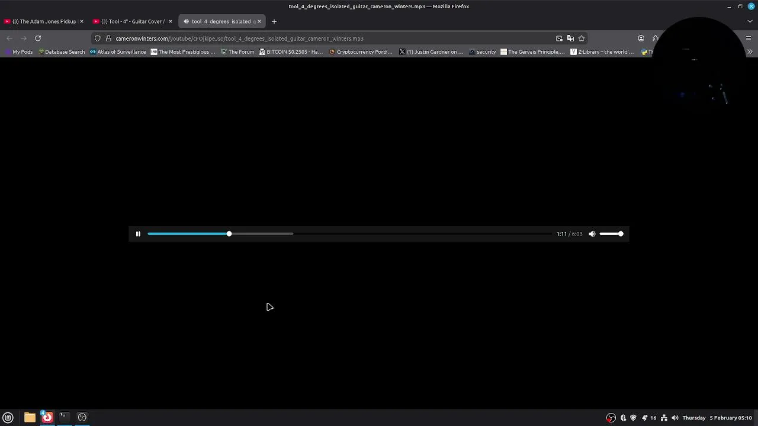Open OBS Studio taskbar button
Viewport: 758px width, 426px height.
pos(82,418)
